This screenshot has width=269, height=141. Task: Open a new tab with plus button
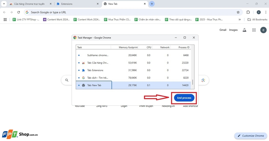(x=152, y=4)
